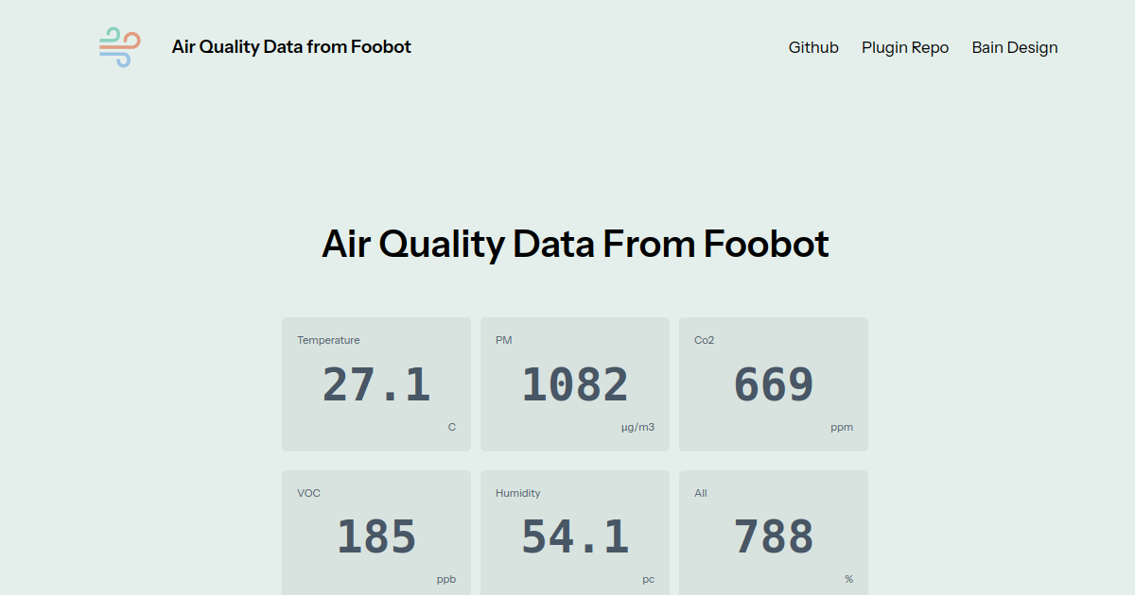The image size is (1135, 595).
Task: Click the Co2 value 669
Action: [x=774, y=384]
